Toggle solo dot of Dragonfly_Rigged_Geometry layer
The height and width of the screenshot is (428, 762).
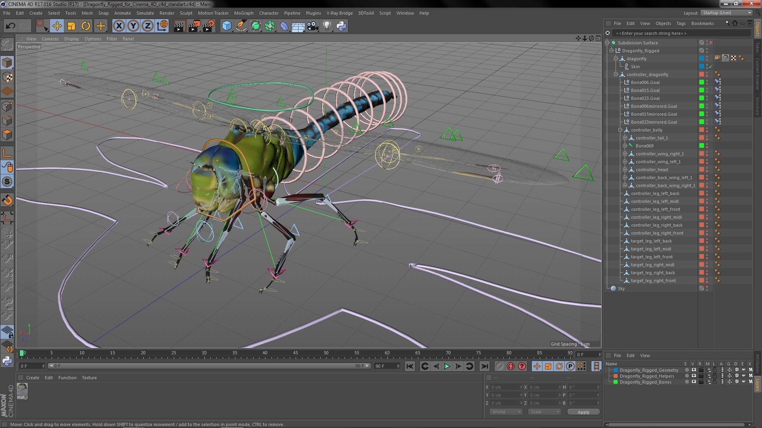[x=687, y=370]
